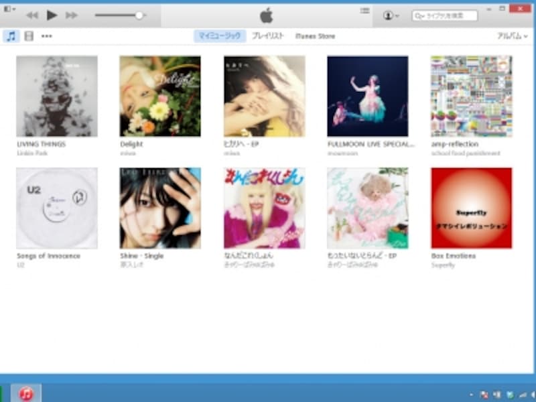This screenshot has width=536, height=402.
Task: Click the Shine - Single title text
Action: pos(141,256)
